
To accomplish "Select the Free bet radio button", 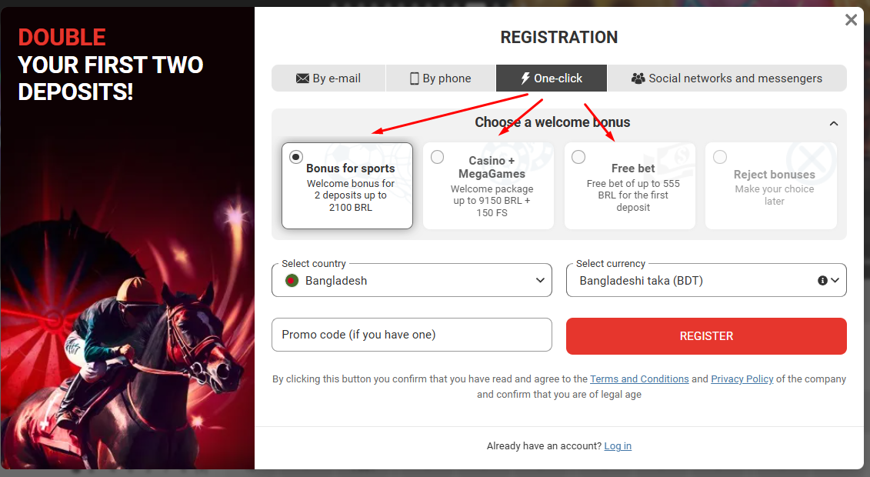I will (578, 158).
